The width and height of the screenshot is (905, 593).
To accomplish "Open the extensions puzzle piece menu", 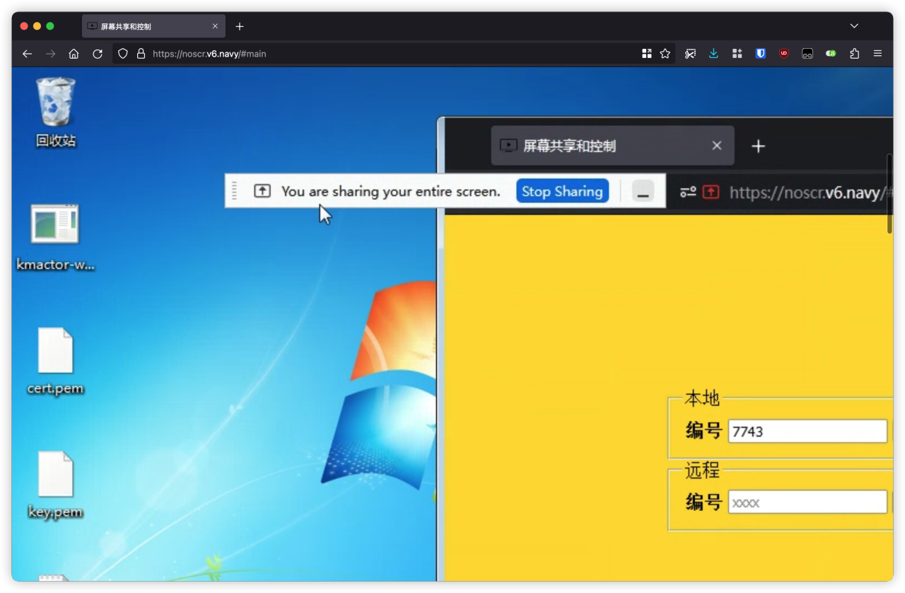I will [x=854, y=54].
